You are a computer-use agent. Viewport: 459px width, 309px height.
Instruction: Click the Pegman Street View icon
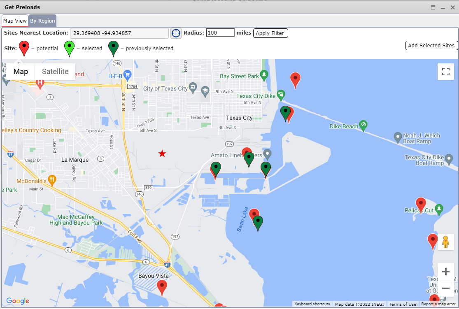[x=446, y=242]
